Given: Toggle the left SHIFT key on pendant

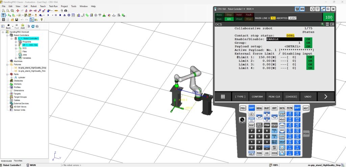Looking at the screenshot, I should [251, 108].
